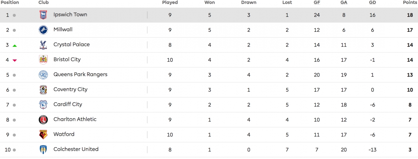Select the Watford table row
The height and width of the screenshot is (159, 418).
[x=209, y=135]
